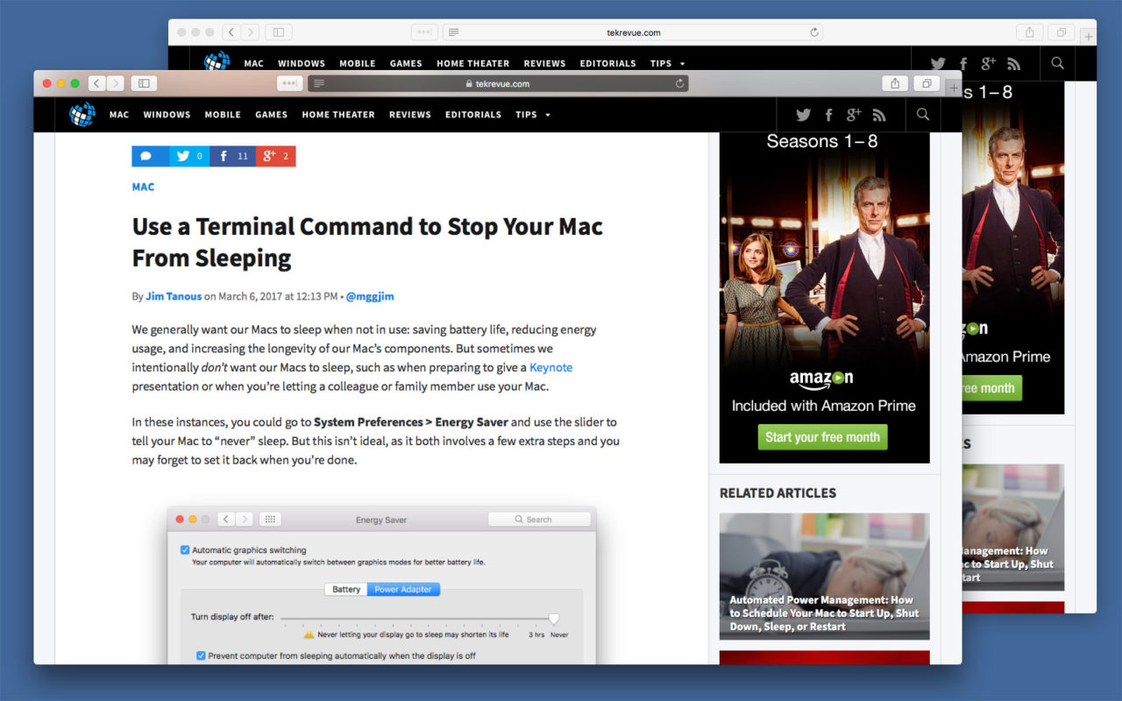Go forward in the rear Safari window
The height and width of the screenshot is (701, 1122).
(x=250, y=32)
